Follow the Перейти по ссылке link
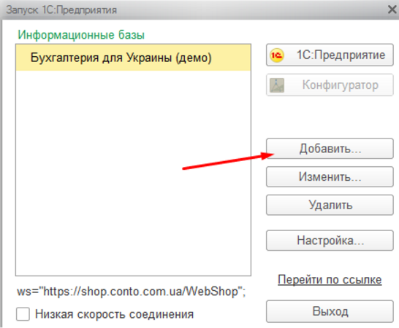 point(330,280)
